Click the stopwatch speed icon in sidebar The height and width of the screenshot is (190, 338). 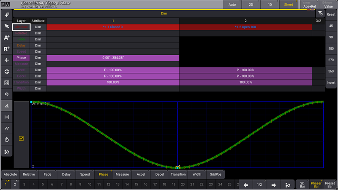7,139
